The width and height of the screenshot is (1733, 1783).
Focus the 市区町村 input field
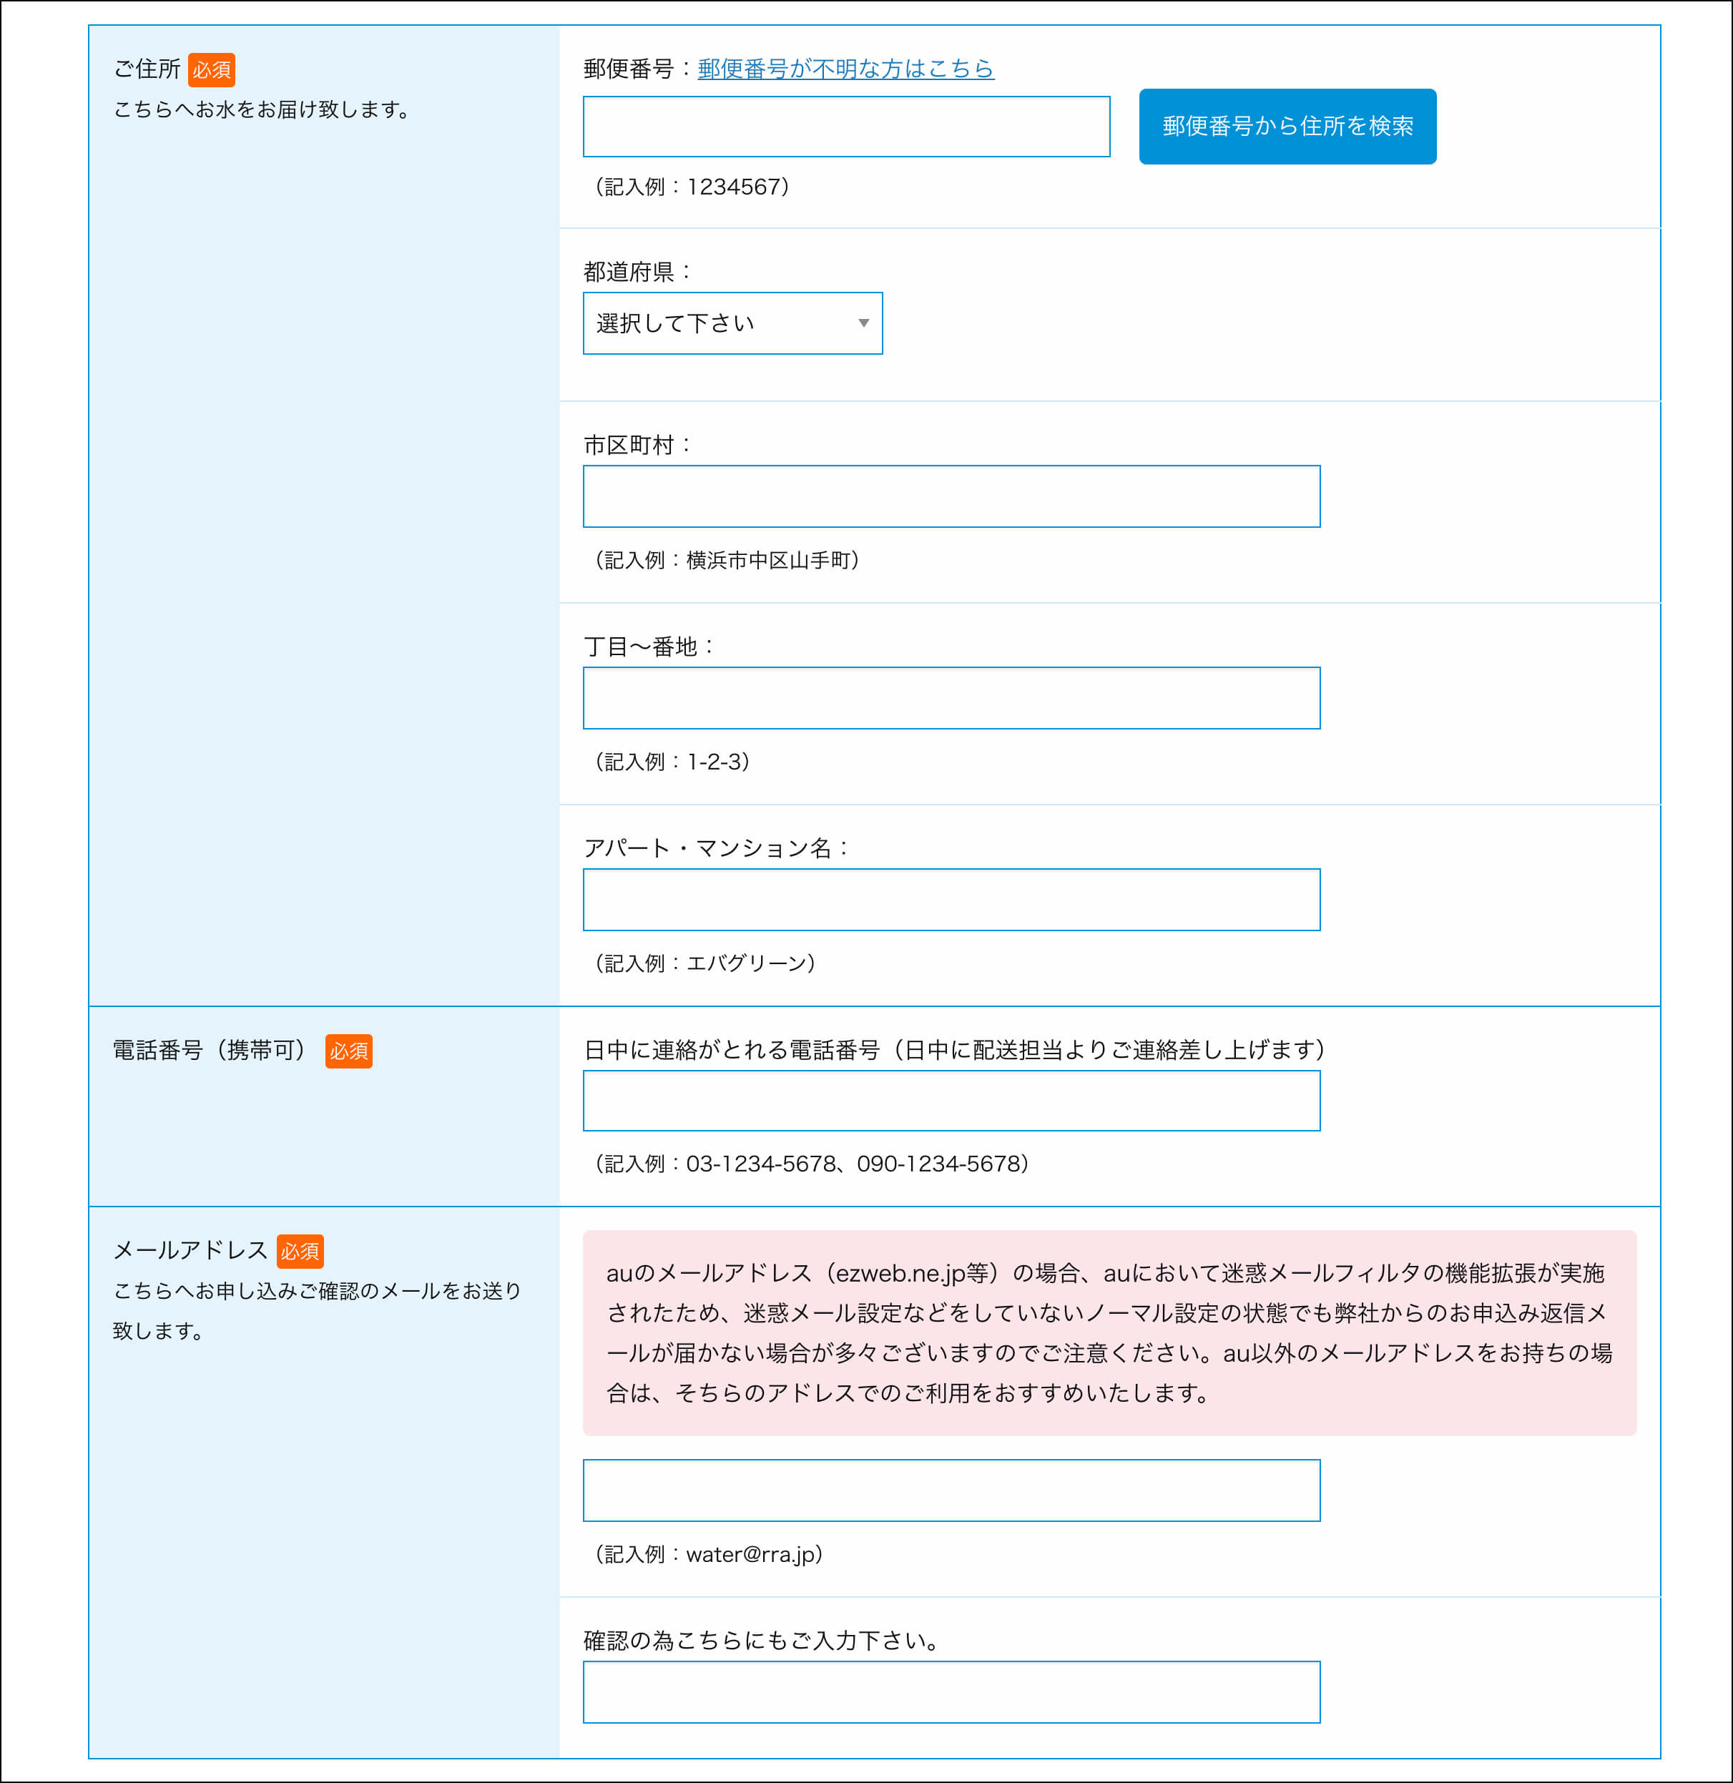tap(951, 496)
